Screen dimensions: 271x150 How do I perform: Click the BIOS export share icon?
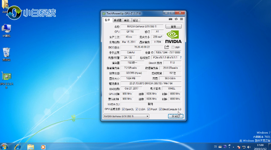[167, 47]
